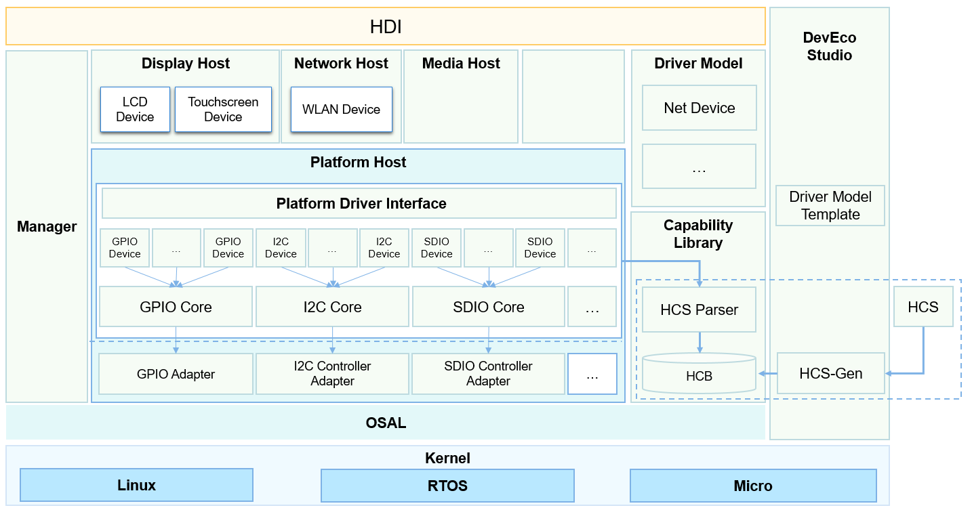
Task: Select the WLAN Device block
Action: tap(341, 109)
